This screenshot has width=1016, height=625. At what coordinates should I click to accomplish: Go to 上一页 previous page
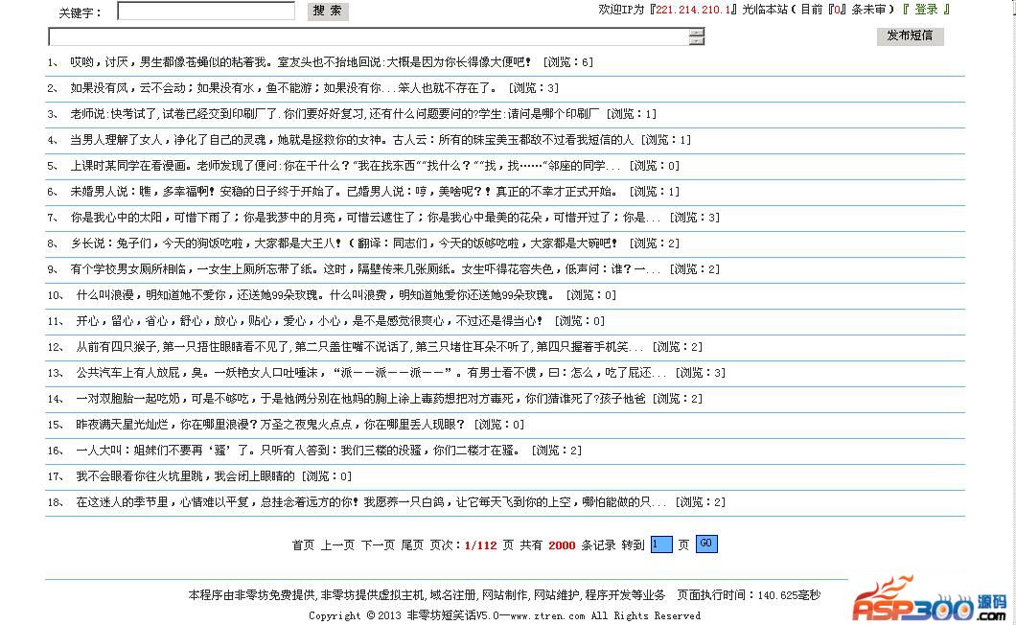[337, 545]
